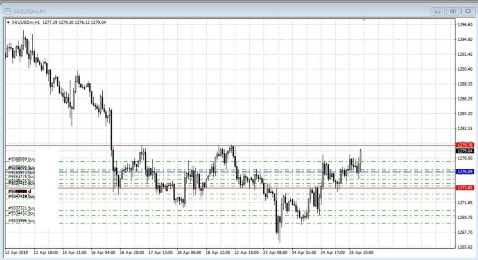Select the blue 1276.09 price label
The width and height of the screenshot is (478, 260).
[x=465, y=172]
